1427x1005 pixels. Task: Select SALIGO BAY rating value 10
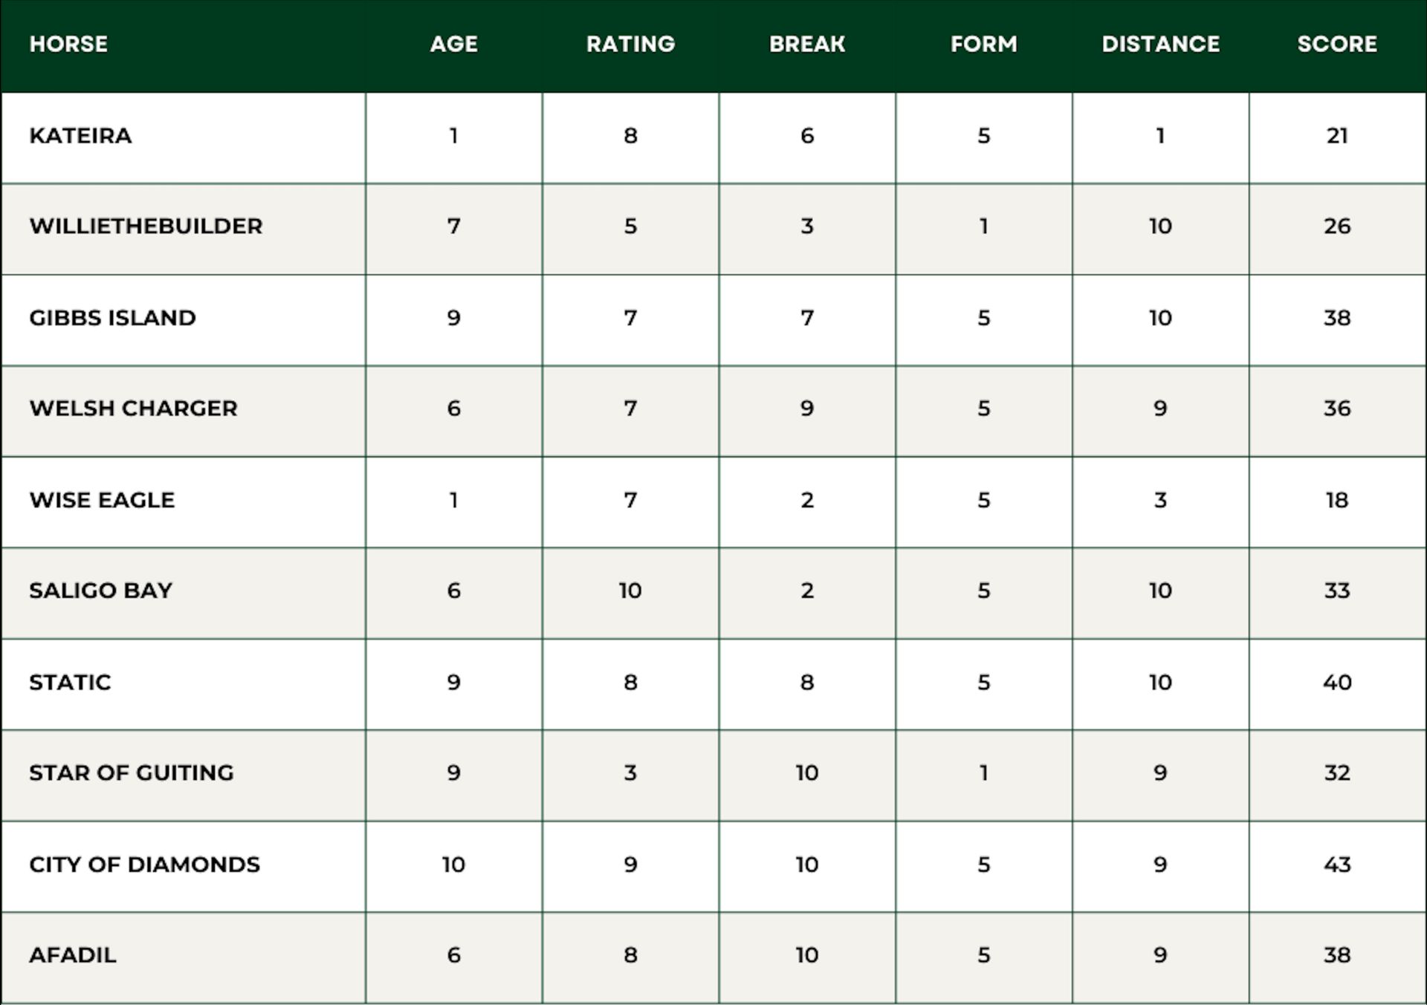pyautogui.click(x=630, y=591)
